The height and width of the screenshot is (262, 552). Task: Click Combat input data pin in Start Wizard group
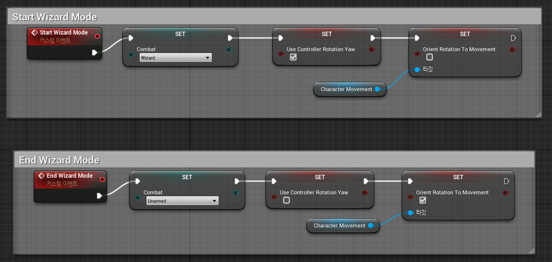(x=131, y=54)
